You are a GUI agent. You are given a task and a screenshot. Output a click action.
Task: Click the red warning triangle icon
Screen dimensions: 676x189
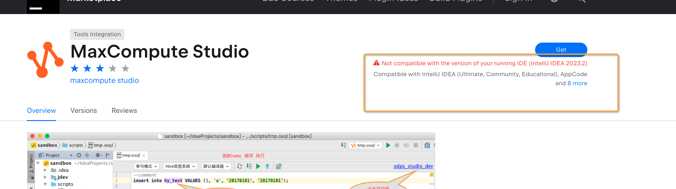pyautogui.click(x=376, y=63)
